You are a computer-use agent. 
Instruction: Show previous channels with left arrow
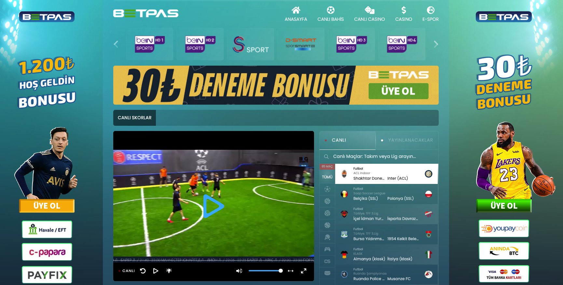click(116, 44)
